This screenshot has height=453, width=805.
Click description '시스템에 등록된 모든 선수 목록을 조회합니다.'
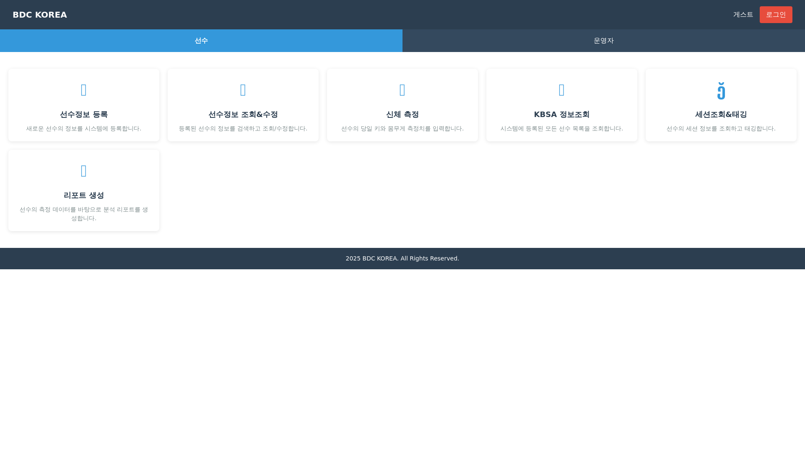pos(562,128)
